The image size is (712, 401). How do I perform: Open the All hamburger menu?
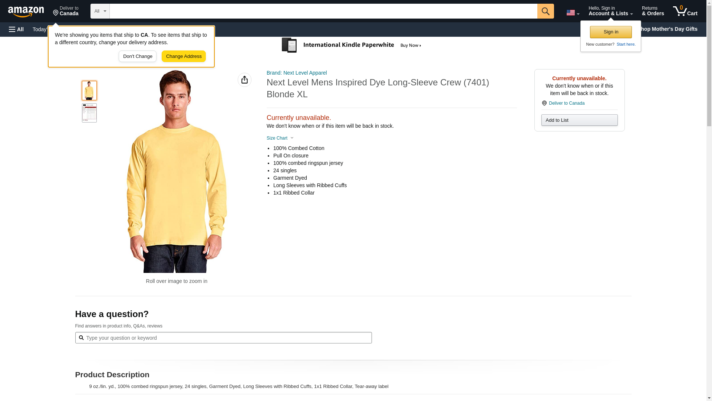(x=16, y=29)
